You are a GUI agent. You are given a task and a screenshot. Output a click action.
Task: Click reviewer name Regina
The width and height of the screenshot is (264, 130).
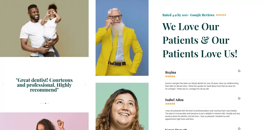pos(171,73)
